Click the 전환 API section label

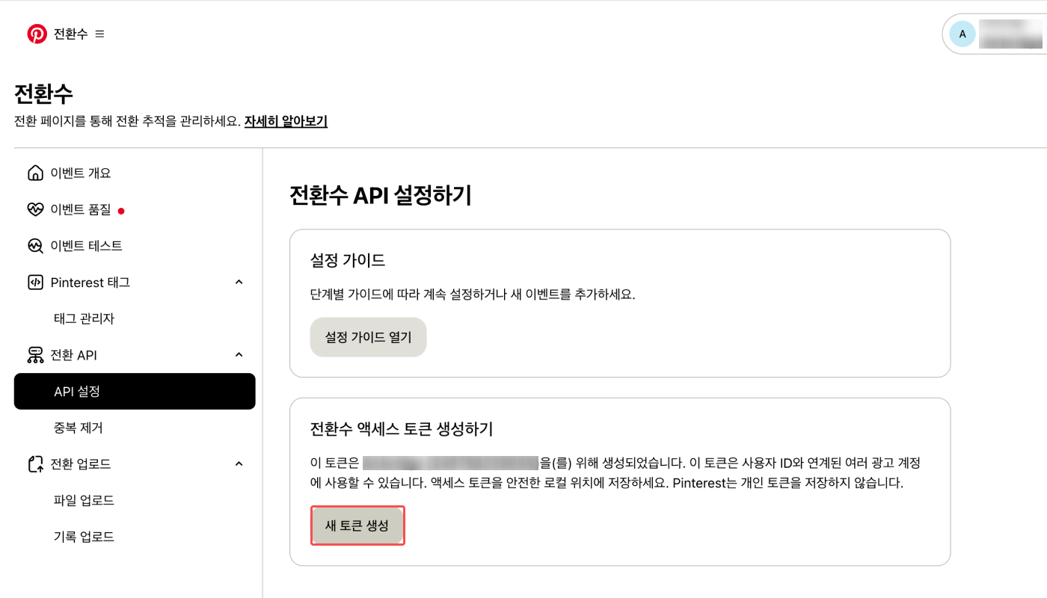pos(74,355)
